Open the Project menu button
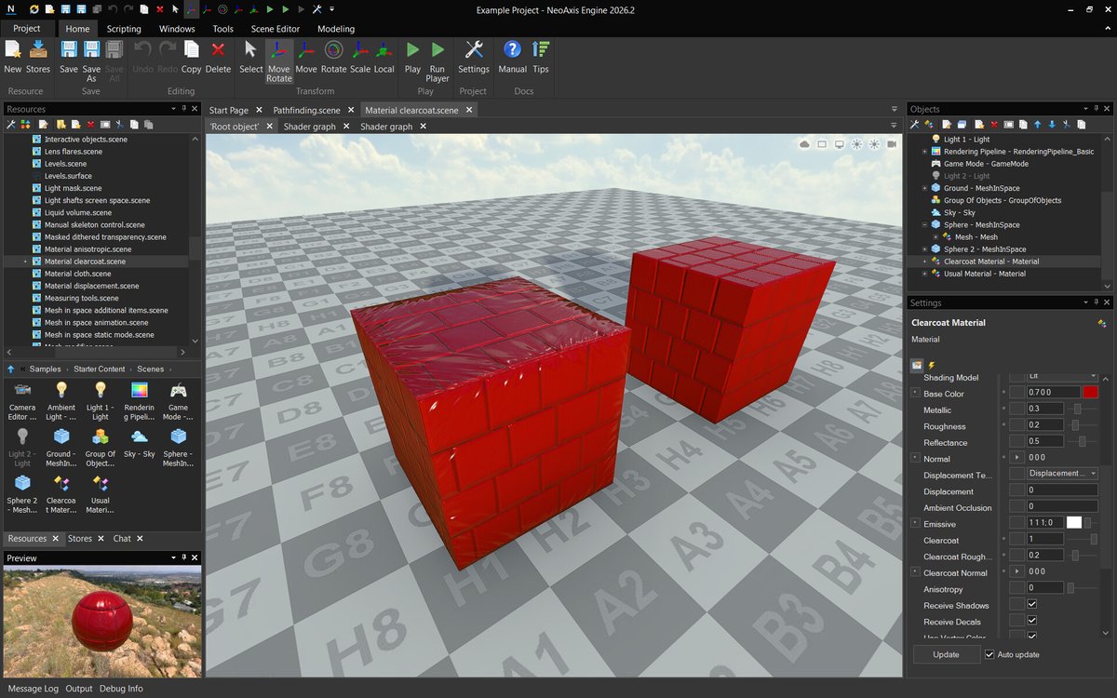 click(x=27, y=28)
